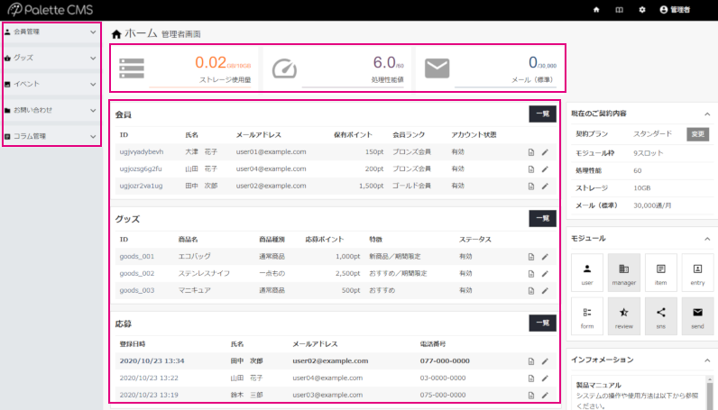Click the home icon in top bar
The width and height of the screenshot is (718, 410).
(x=596, y=10)
